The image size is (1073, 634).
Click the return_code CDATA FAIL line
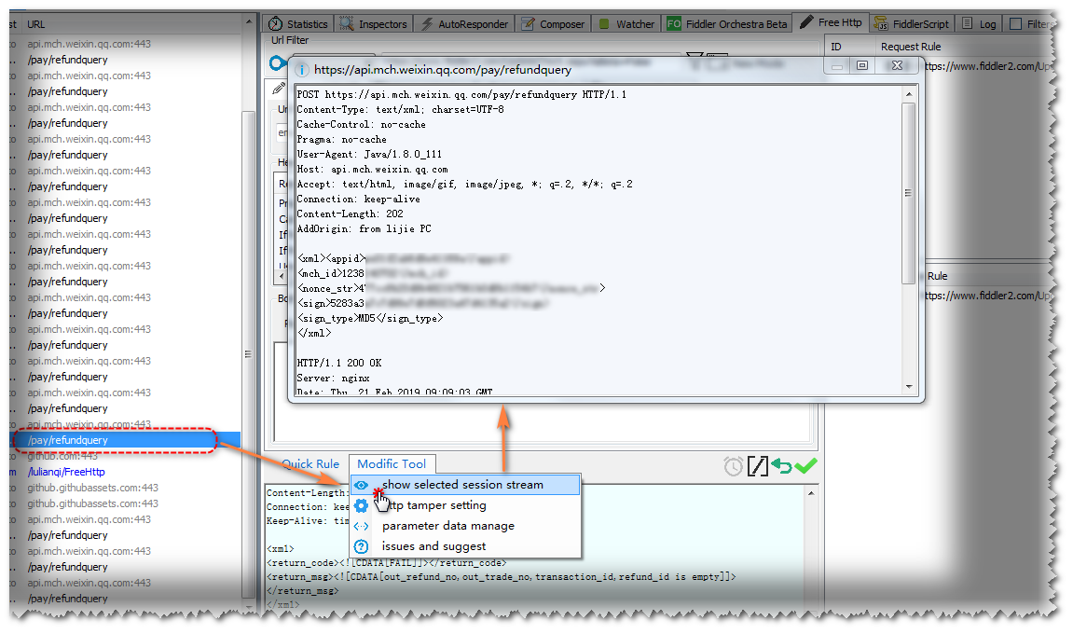pyautogui.click(x=387, y=563)
